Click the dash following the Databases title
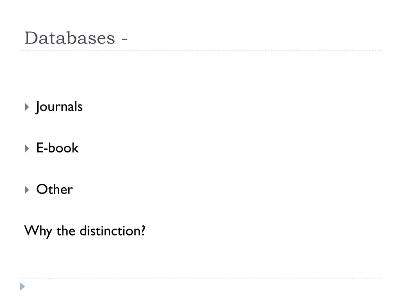Screen dimensions: 402x301 (x=124, y=40)
